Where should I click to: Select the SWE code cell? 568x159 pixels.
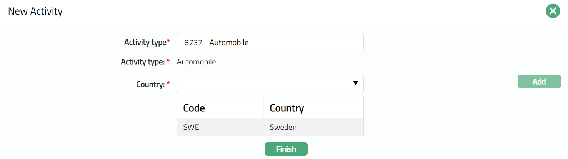(192, 127)
